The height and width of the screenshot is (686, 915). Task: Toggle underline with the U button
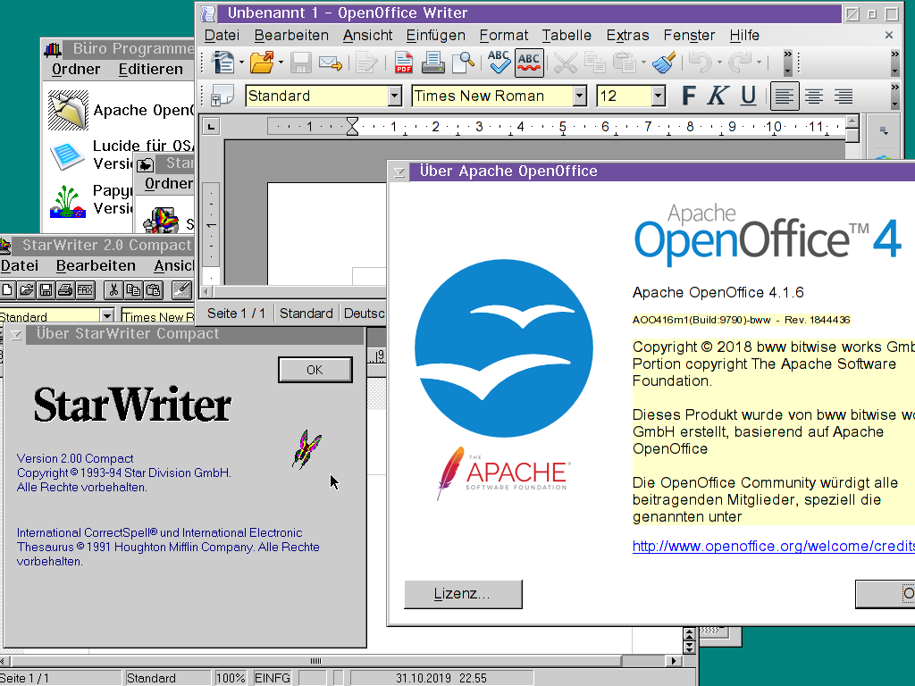[748, 96]
